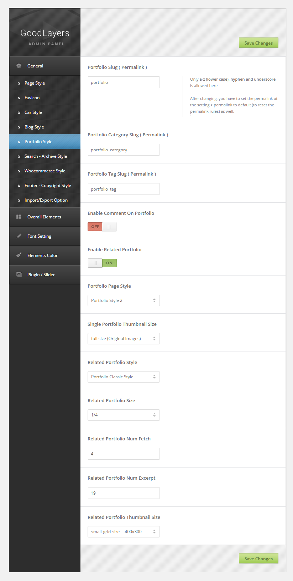
Task: Click the top Save Changes button
Action: point(258,43)
